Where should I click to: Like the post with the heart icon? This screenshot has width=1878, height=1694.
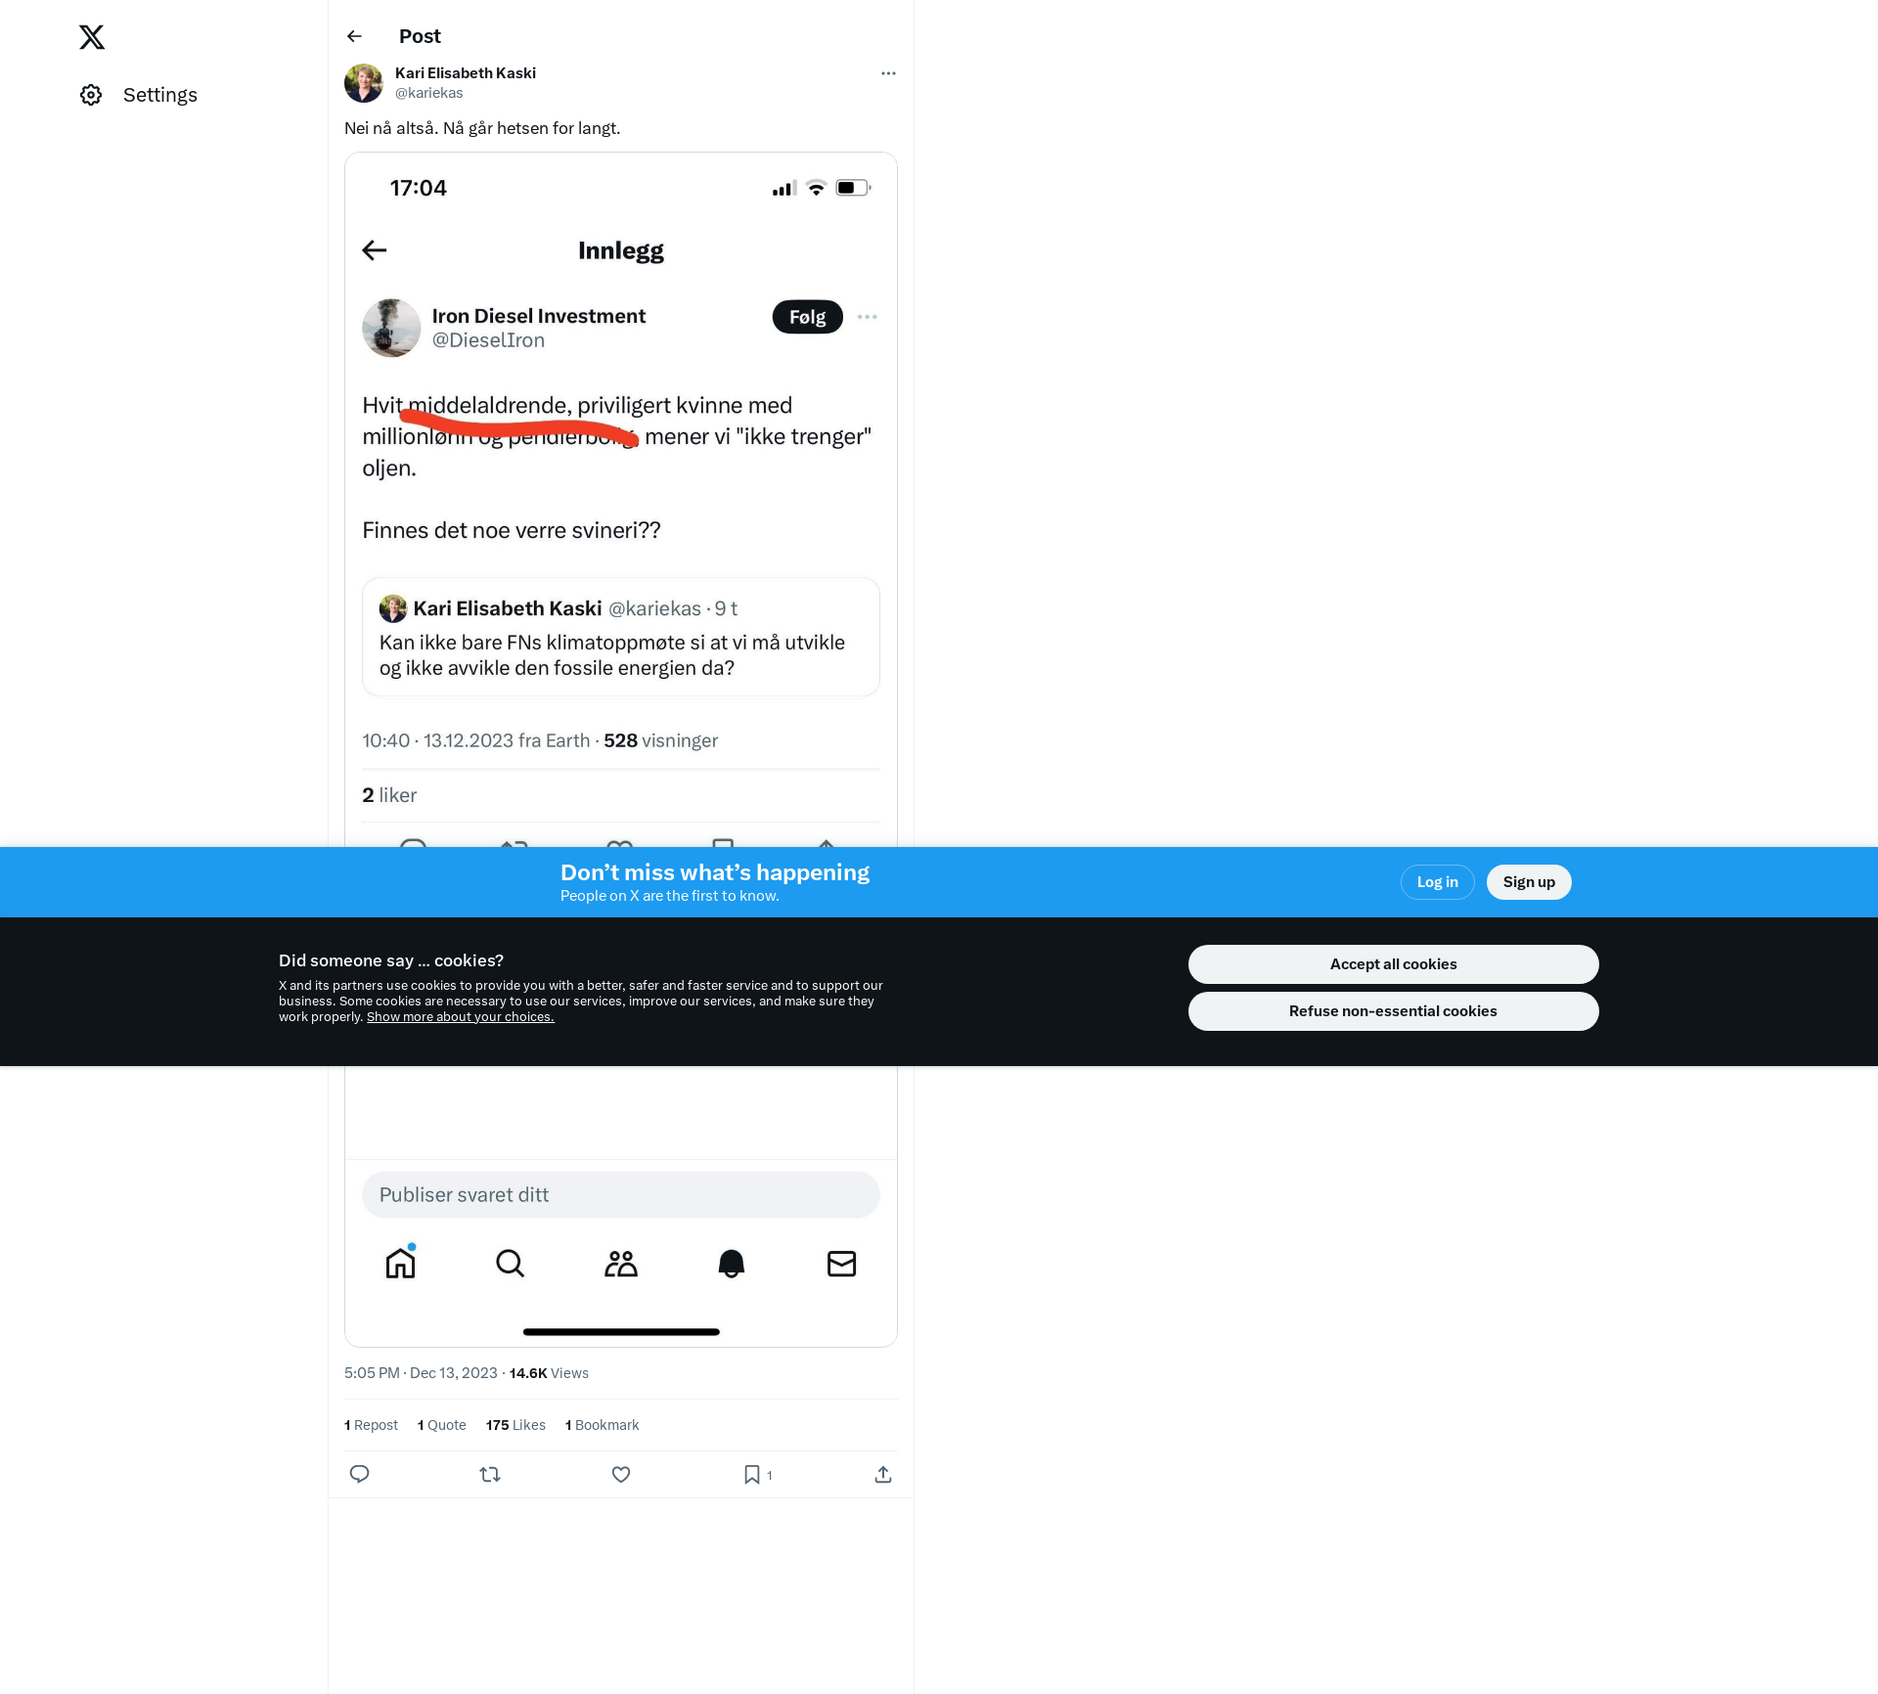tap(621, 1474)
